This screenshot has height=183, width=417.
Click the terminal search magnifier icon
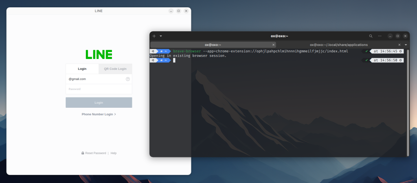click(x=371, y=36)
